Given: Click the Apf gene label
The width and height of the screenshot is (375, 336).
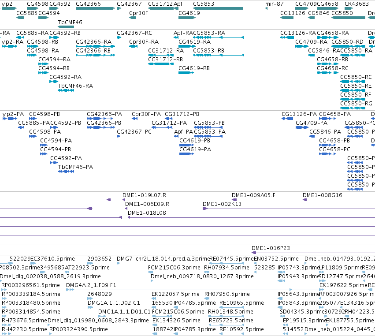Looking at the screenshot, I should 178,4.
